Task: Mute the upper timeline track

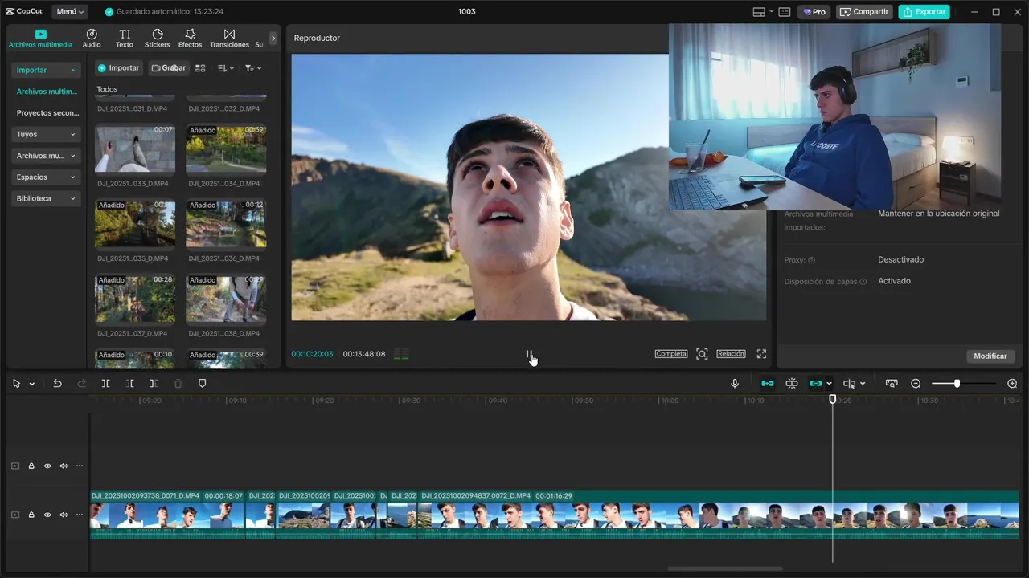Action: tap(64, 466)
